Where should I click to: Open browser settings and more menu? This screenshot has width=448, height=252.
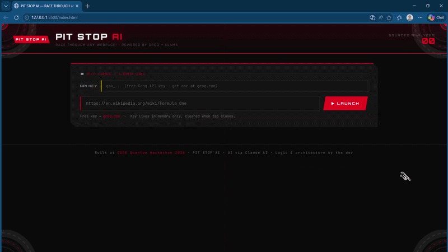(420, 17)
